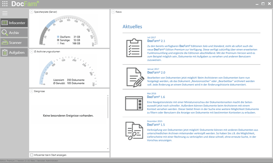The height and width of the screenshot is (163, 273).
Task: Collapse the Speicherplatz (Server) panel
Action: [32, 12]
